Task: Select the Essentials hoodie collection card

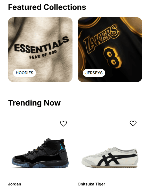Action: [40, 50]
